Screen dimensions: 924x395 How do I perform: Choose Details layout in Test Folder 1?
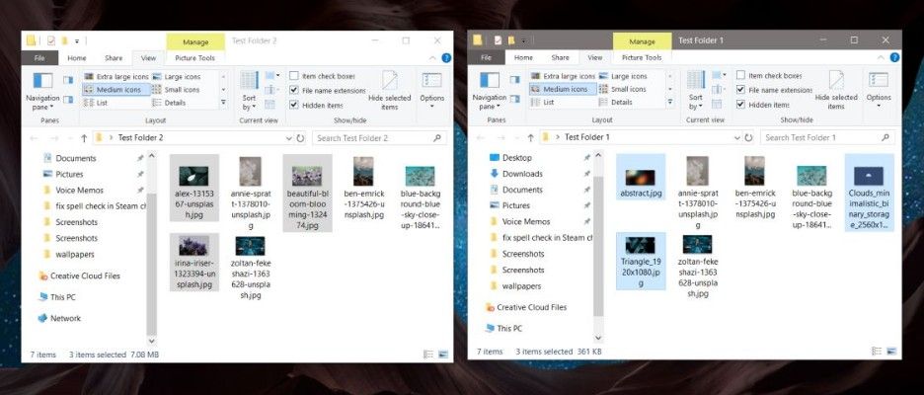click(616, 103)
